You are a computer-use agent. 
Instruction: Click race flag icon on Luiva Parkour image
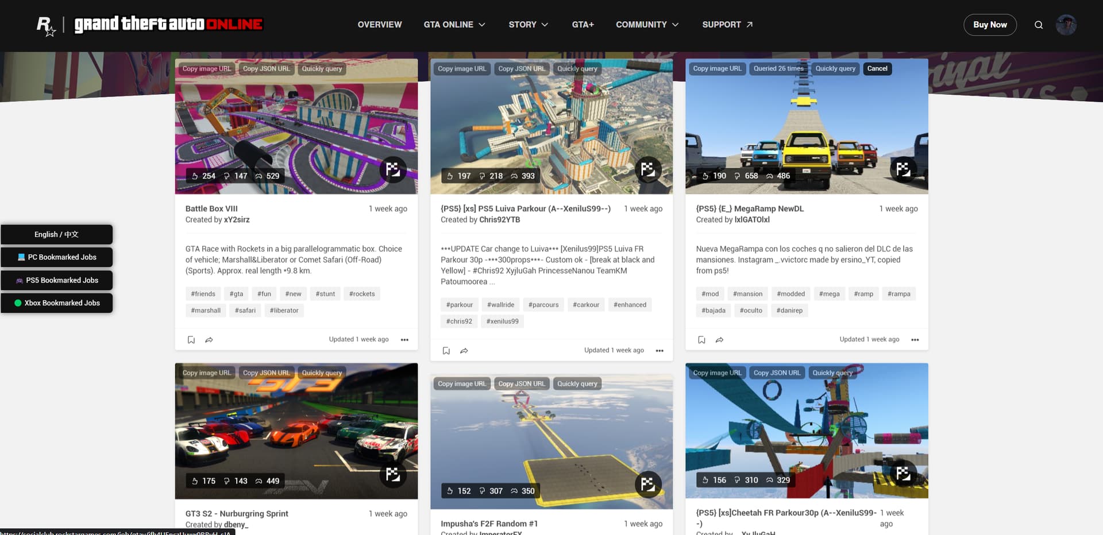(x=648, y=170)
